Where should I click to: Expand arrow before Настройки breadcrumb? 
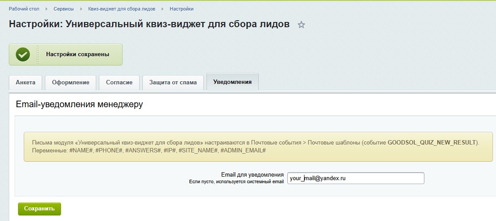click(163, 9)
